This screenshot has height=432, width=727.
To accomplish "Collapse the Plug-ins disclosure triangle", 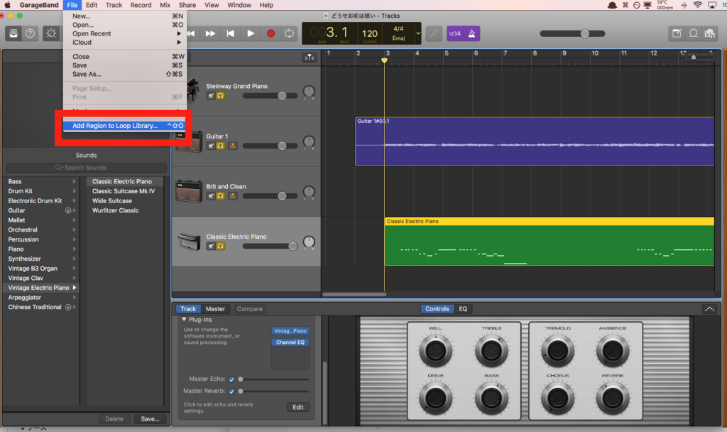I will click(x=184, y=320).
